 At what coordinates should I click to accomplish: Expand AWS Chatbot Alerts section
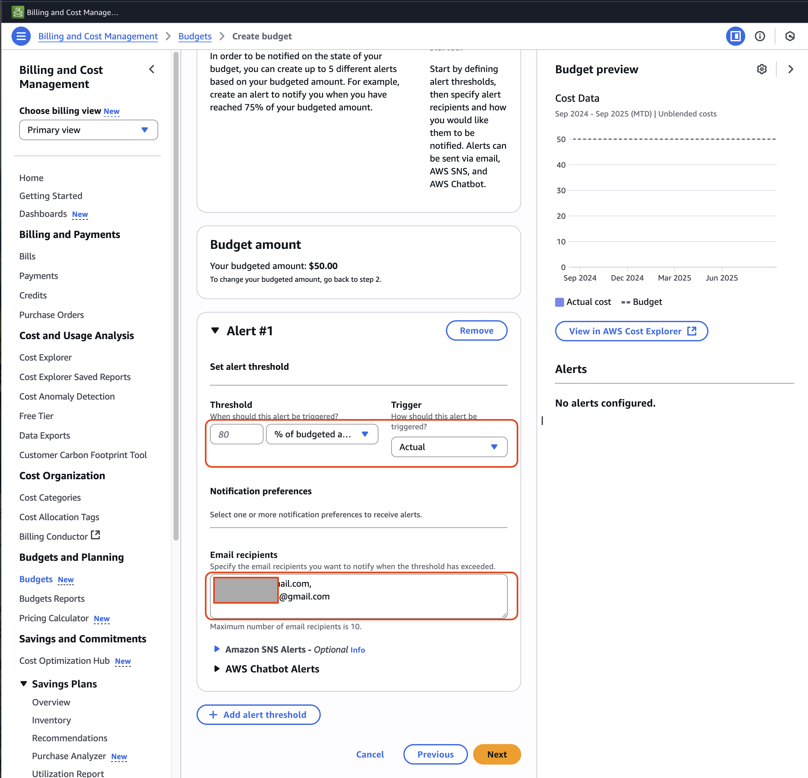pos(217,669)
